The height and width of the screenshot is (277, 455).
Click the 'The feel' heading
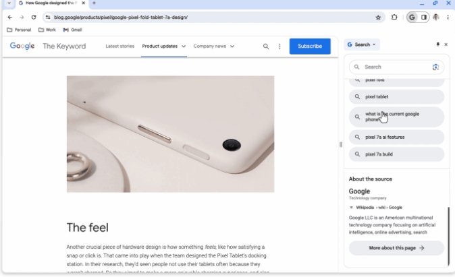[87, 227]
